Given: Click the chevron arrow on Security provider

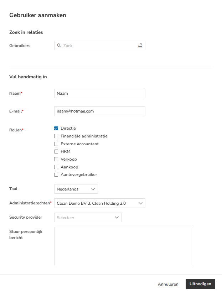Looking at the screenshot, I should [117, 218].
